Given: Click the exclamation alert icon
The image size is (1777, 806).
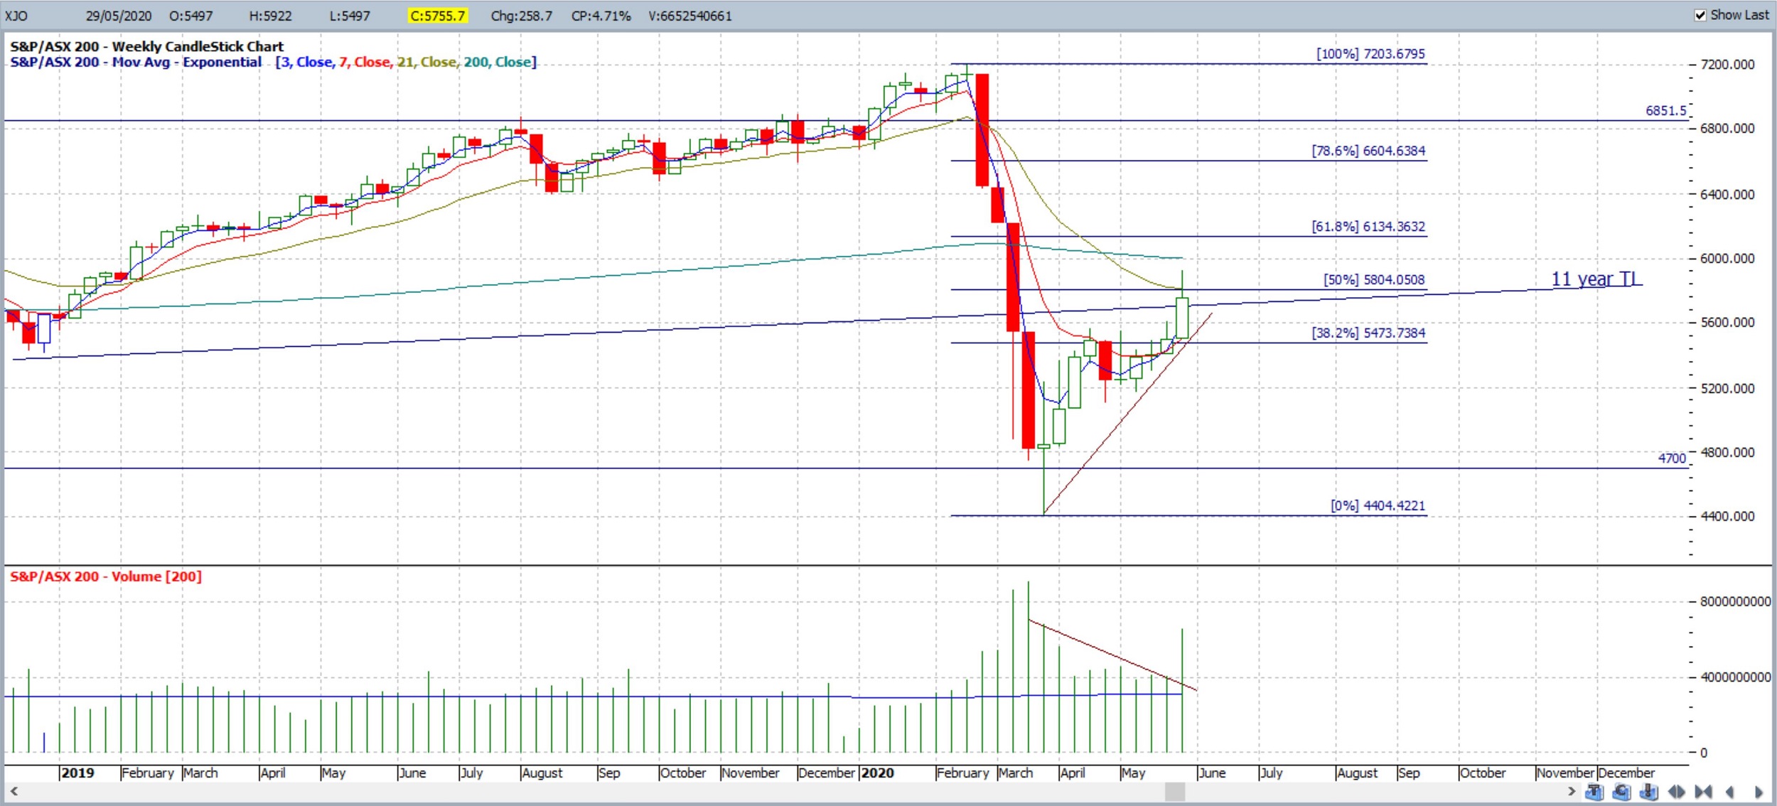Looking at the screenshot, I should 1649,792.
